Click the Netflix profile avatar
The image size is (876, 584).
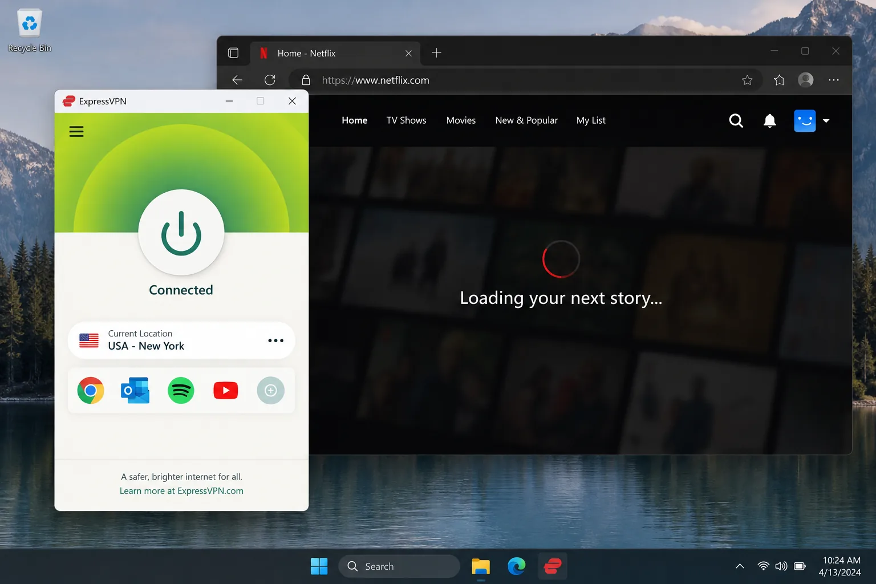pyautogui.click(x=805, y=121)
